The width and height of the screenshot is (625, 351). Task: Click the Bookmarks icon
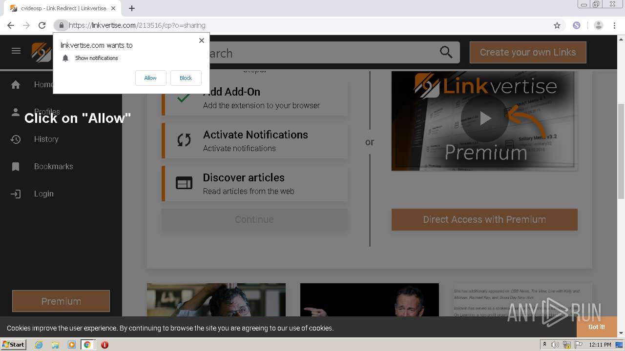point(16,167)
